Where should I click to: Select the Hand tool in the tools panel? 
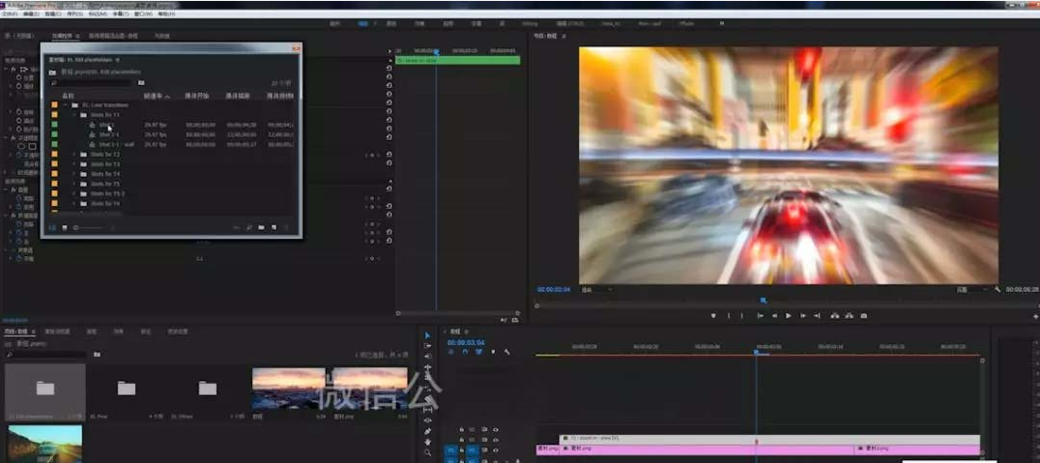pos(427,442)
